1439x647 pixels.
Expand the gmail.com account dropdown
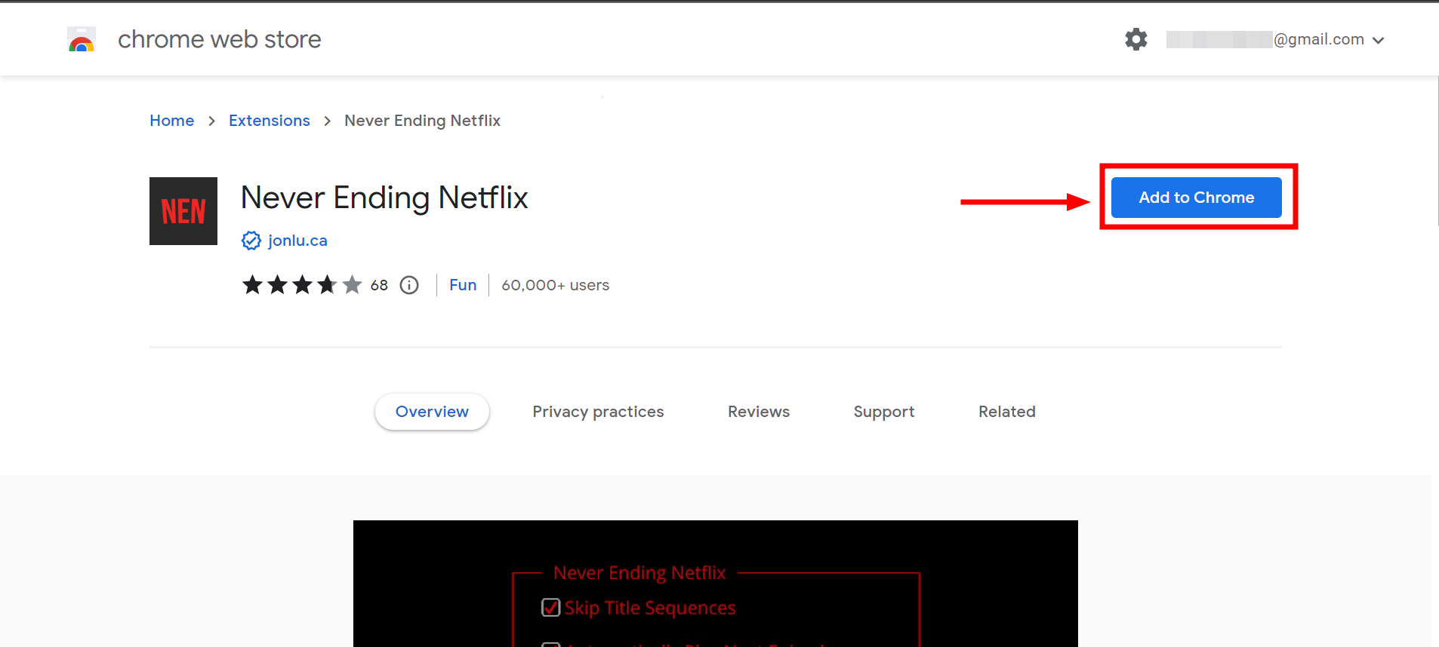coord(1378,41)
